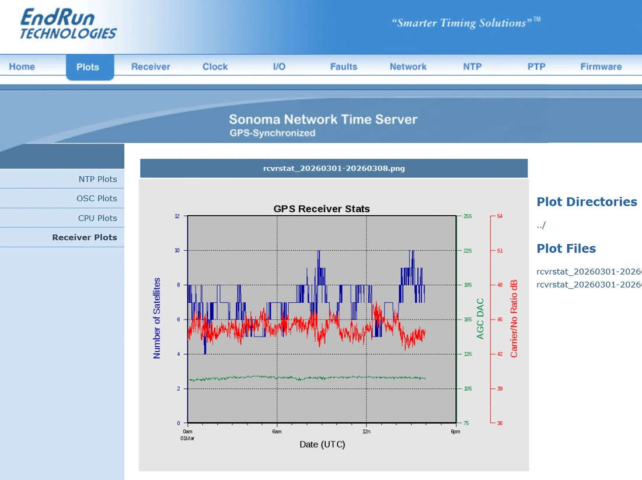Click Sonoma Network Time Server heading
642x480 pixels.
tap(323, 120)
